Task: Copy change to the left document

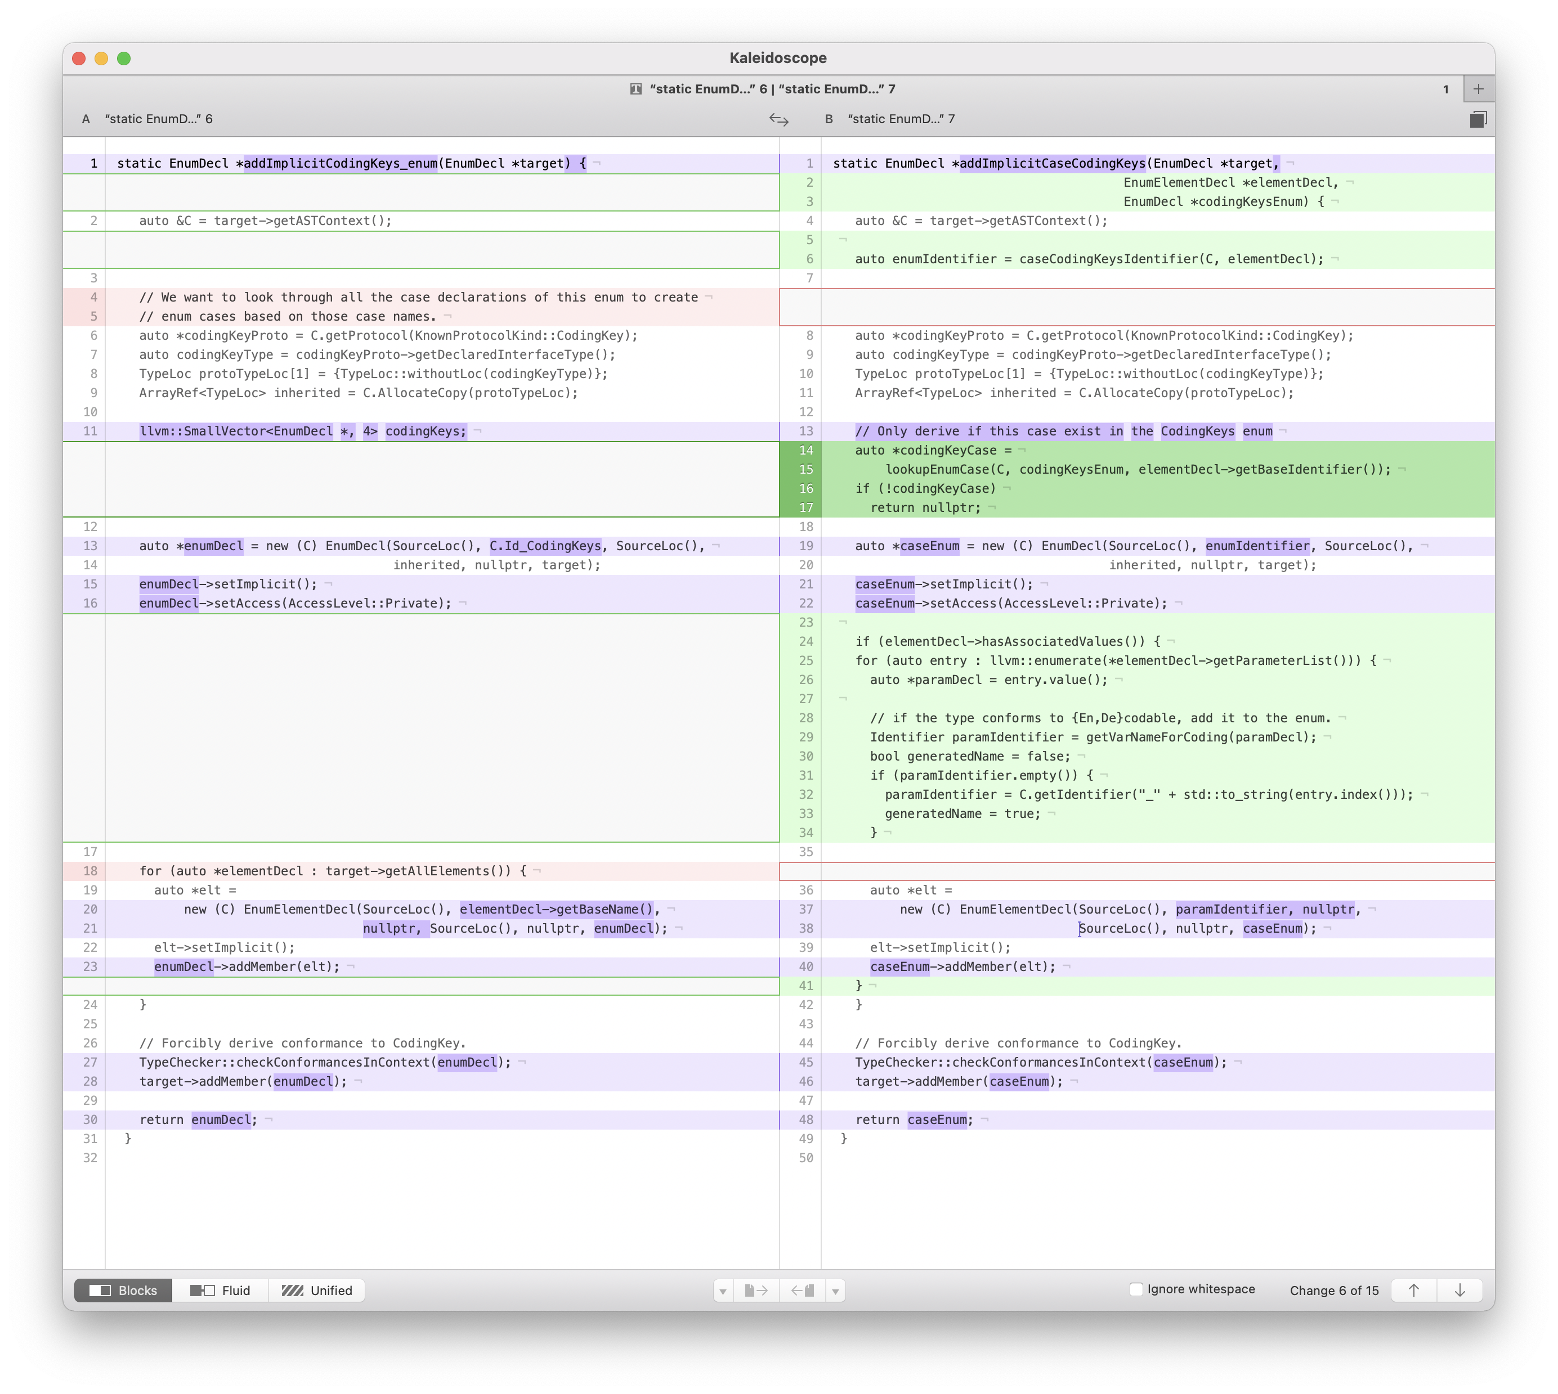Action: (803, 1290)
